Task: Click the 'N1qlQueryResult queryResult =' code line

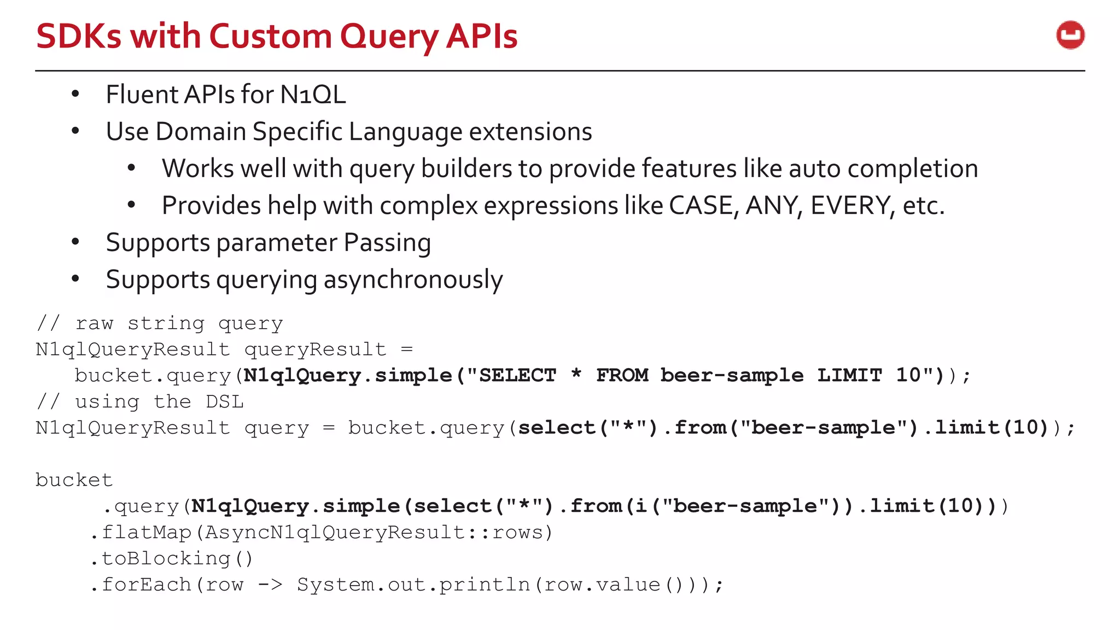Action: 224,349
